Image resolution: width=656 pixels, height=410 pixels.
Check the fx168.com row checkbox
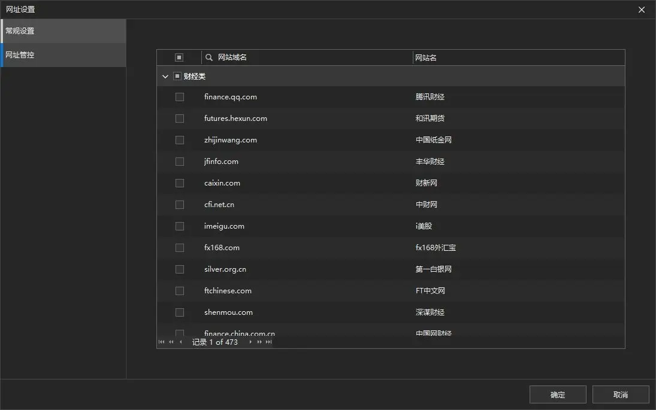point(180,248)
